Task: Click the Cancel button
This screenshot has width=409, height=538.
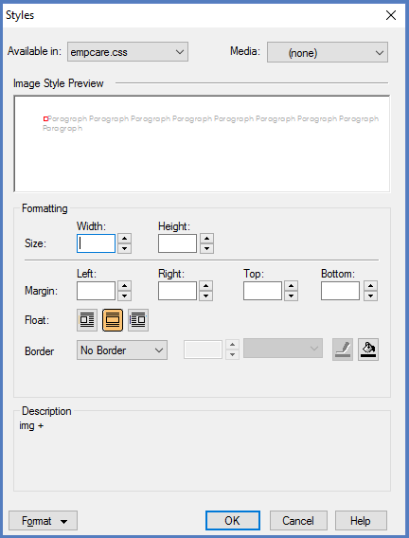Action: 298,521
